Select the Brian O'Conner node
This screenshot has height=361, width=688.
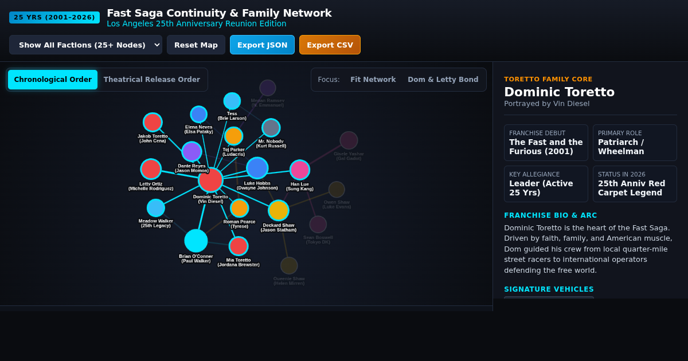click(x=196, y=241)
